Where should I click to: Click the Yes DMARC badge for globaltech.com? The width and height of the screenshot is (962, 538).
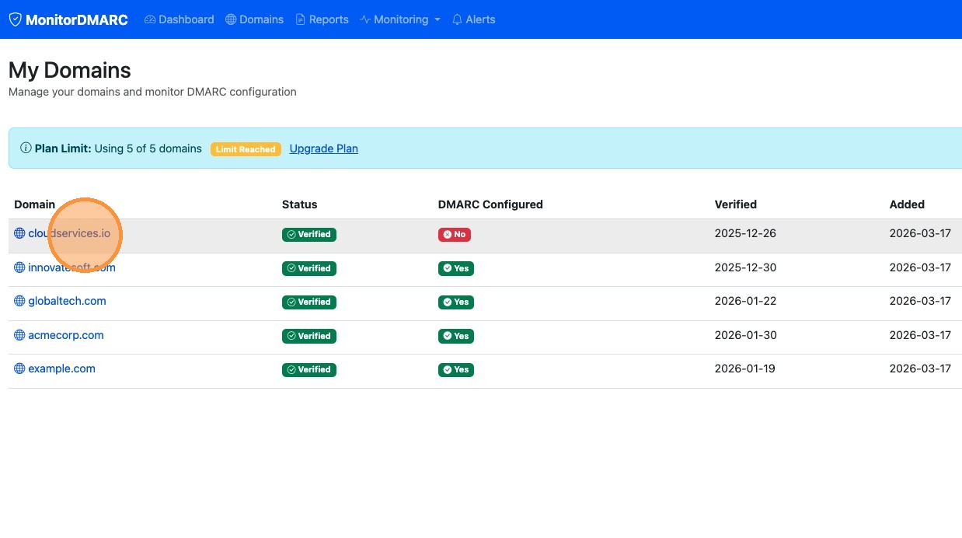pyautogui.click(x=456, y=302)
